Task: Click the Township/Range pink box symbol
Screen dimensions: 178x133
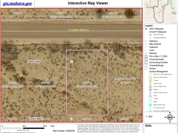Action: click(146, 65)
